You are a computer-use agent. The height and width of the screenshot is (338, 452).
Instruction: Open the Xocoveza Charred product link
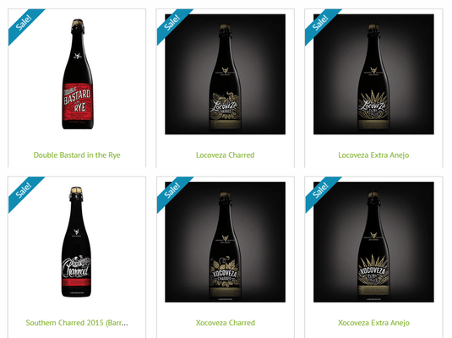[225, 323]
